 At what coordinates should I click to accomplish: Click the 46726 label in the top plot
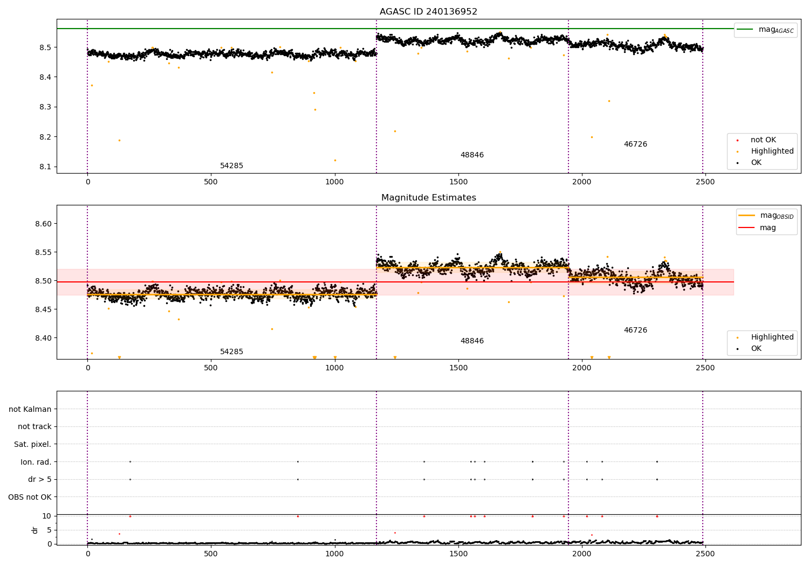click(635, 144)
